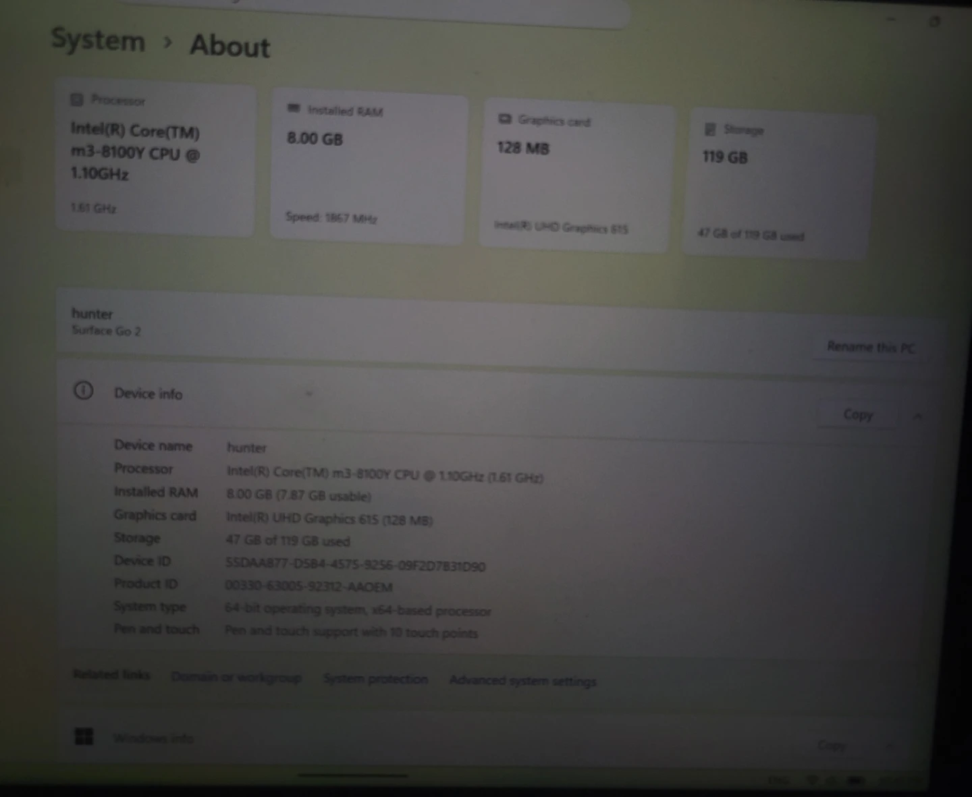Click the About page heading

click(x=230, y=46)
